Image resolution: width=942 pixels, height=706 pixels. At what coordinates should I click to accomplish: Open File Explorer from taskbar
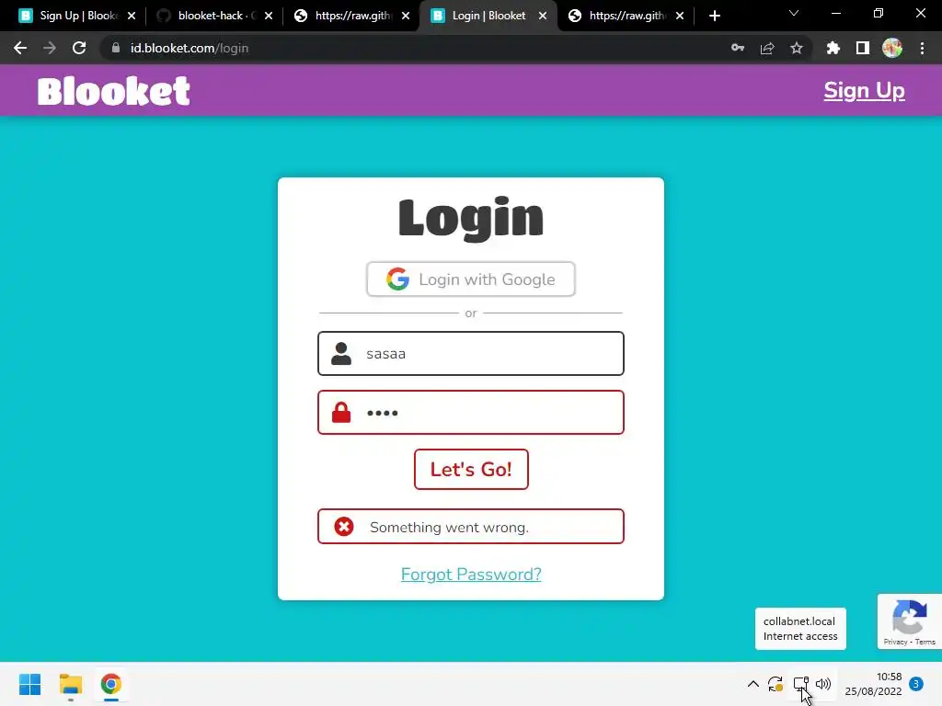70,684
